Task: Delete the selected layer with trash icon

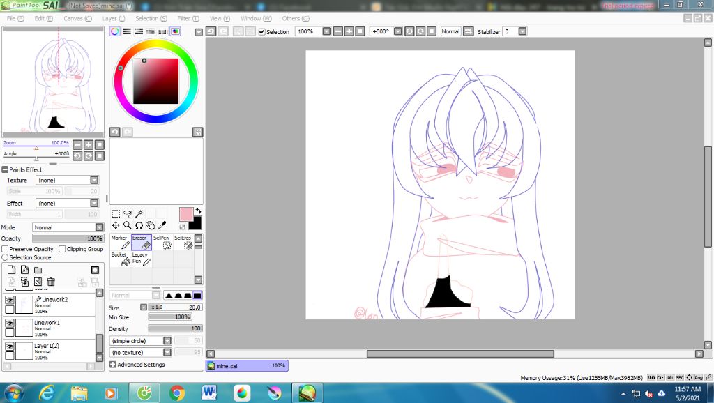Action: coord(51,282)
